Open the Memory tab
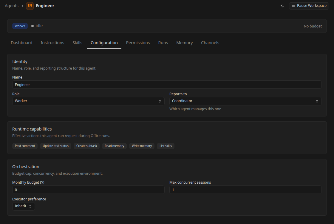Screen dimensions: 334x224 click(x=185, y=43)
